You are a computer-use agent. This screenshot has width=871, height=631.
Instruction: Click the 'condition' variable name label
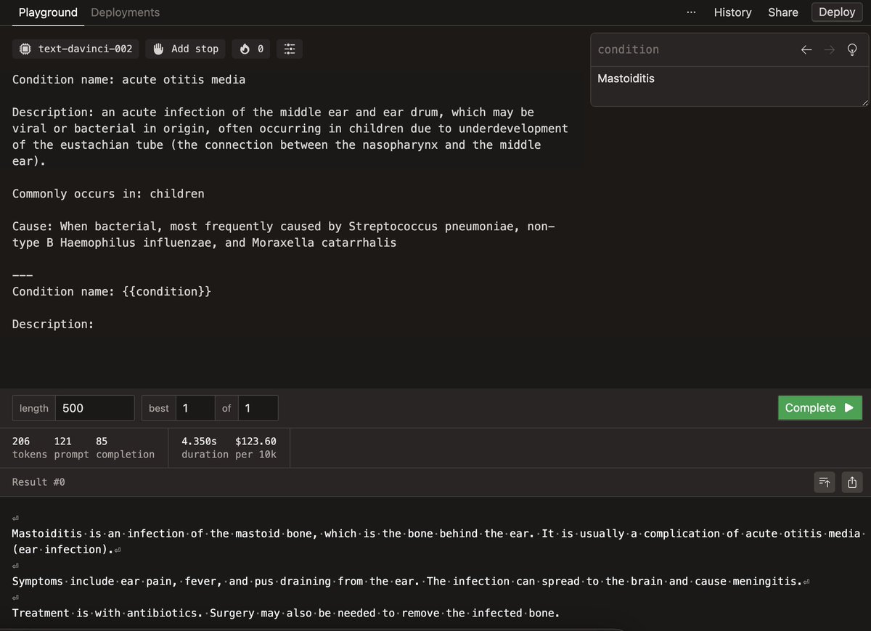[629, 49]
